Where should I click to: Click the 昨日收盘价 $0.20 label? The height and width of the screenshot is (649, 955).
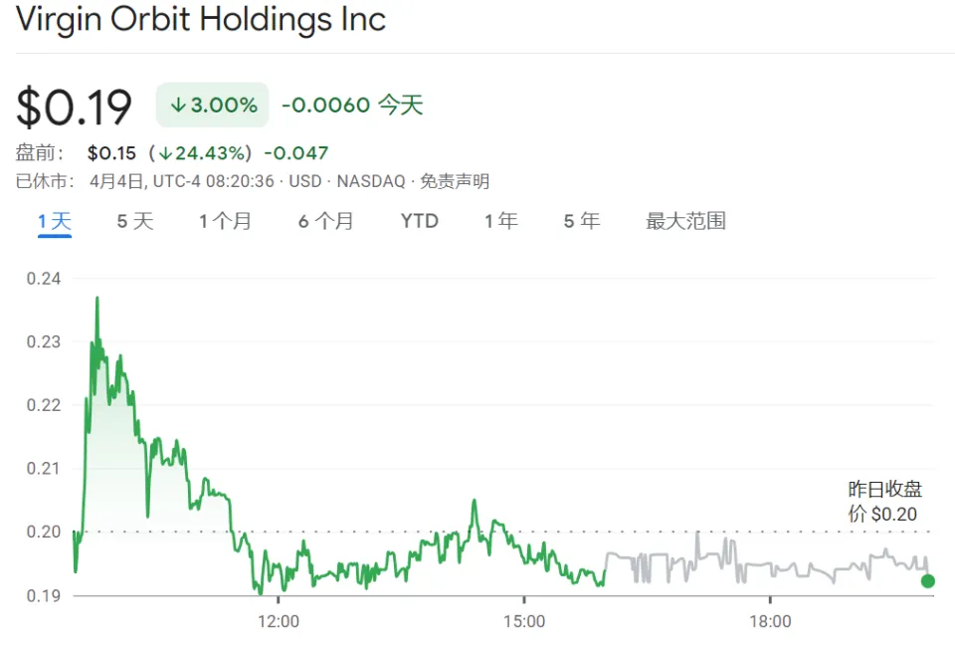(884, 502)
